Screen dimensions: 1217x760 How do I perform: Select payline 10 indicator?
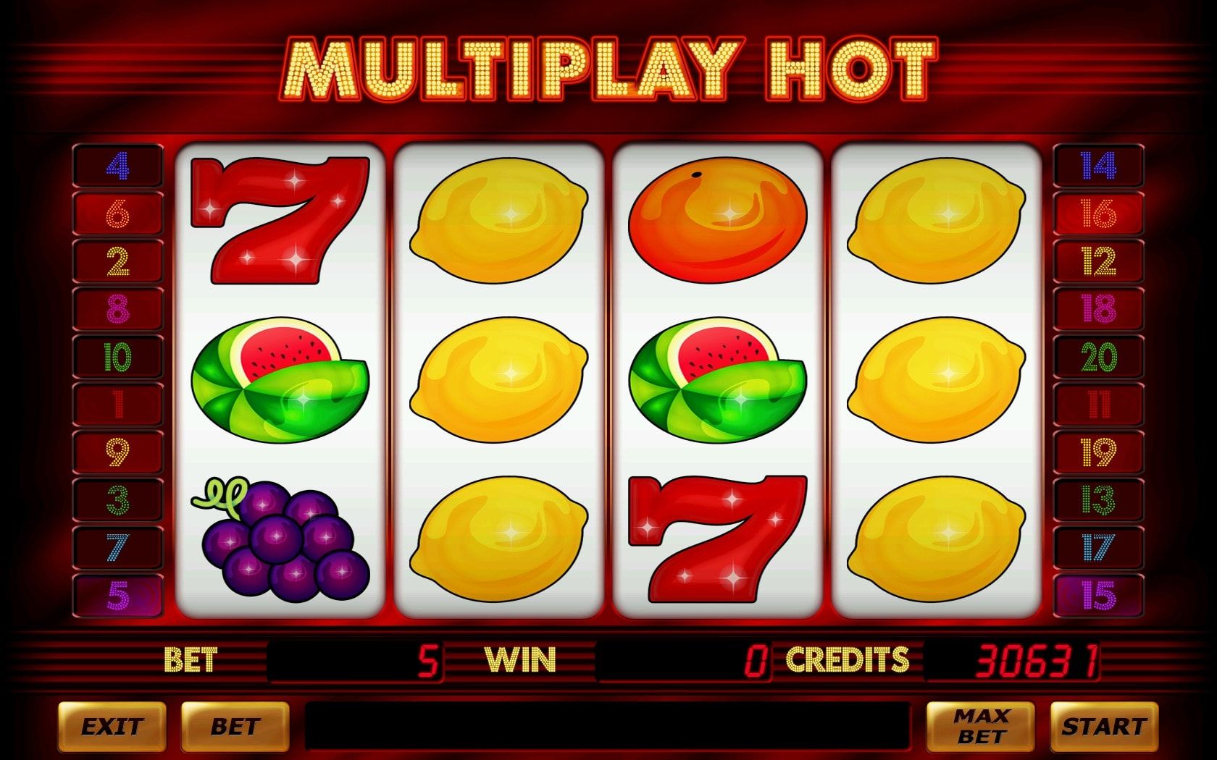pyautogui.click(x=117, y=357)
